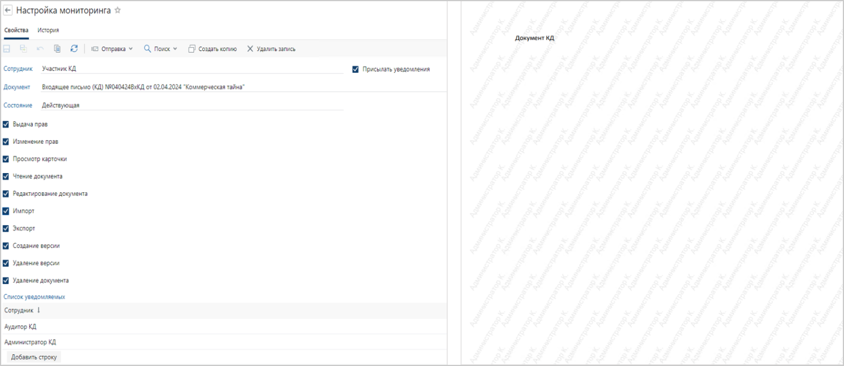Click the copy-document icon in the toolbar
Screen dimensions: 844x366
(x=57, y=49)
